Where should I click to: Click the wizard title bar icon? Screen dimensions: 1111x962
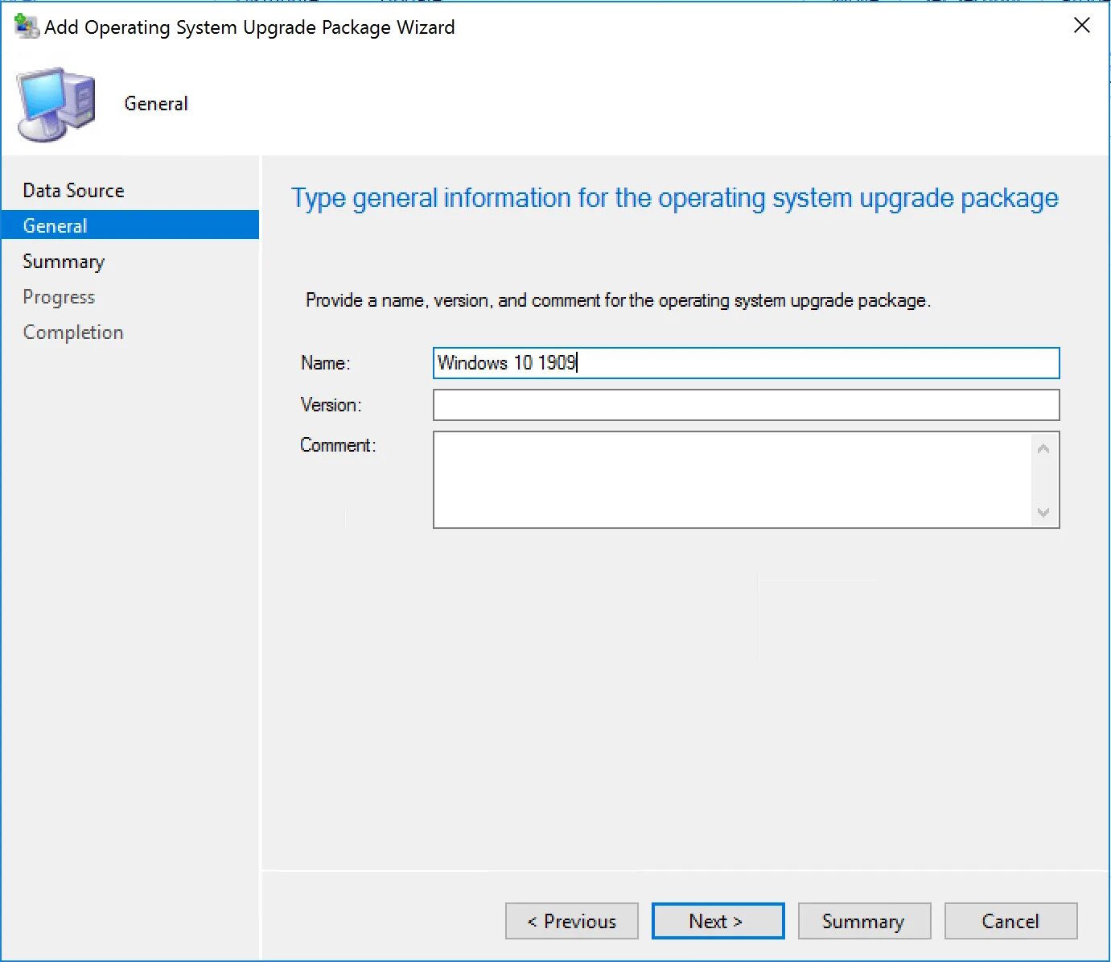(27, 26)
